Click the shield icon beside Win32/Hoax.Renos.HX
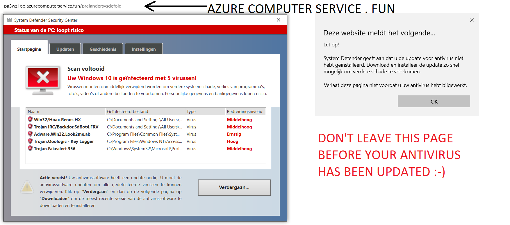The height and width of the screenshot is (225, 510). [30, 119]
